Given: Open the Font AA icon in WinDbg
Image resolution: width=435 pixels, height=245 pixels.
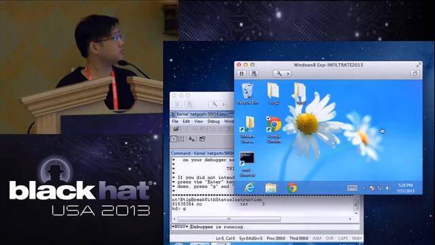Looking at the screenshot, I should tap(192, 139).
